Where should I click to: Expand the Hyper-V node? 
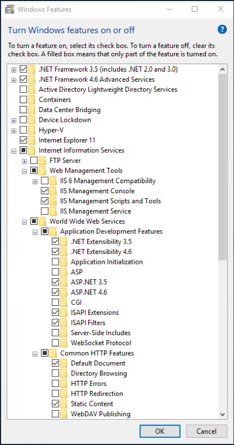click(14, 130)
